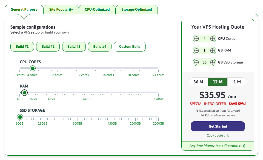This screenshot has height=160, width=263.
Task: Open the Money-back Guarantee help icon
Action: 245,146
